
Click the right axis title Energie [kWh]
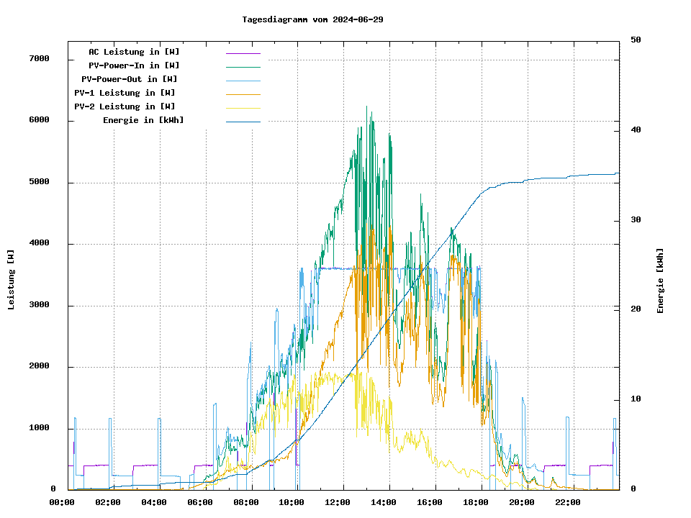tap(660, 281)
